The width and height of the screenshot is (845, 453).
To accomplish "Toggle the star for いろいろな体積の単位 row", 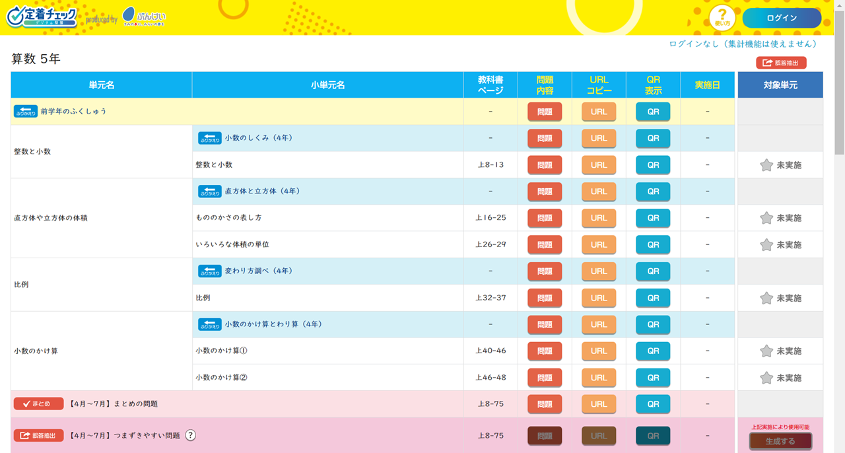I will 766,245.
